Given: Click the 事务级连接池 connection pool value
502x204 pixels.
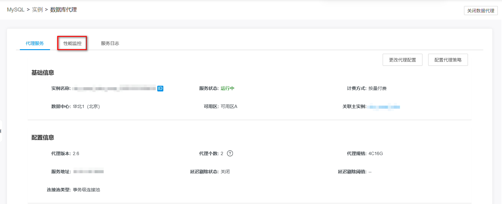Looking at the screenshot, I should pyautogui.click(x=86, y=190).
